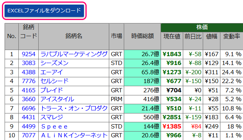
Task: Open stock code 9254 link
Action: click(x=28, y=54)
